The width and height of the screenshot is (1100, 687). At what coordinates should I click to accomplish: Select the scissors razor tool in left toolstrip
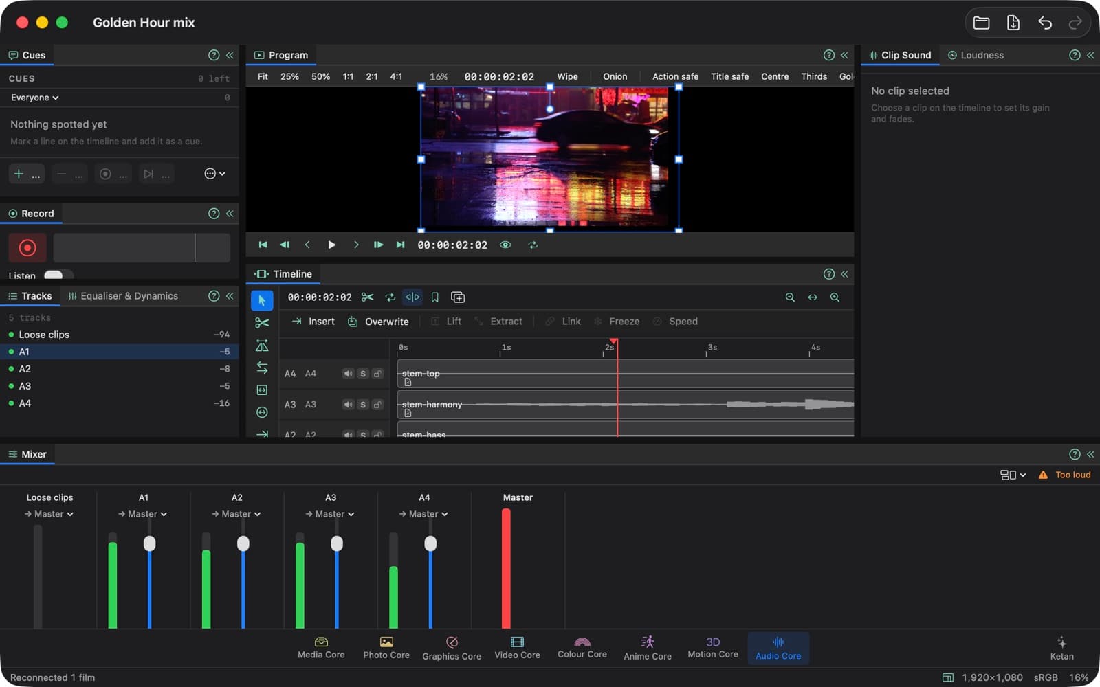click(x=262, y=323)
